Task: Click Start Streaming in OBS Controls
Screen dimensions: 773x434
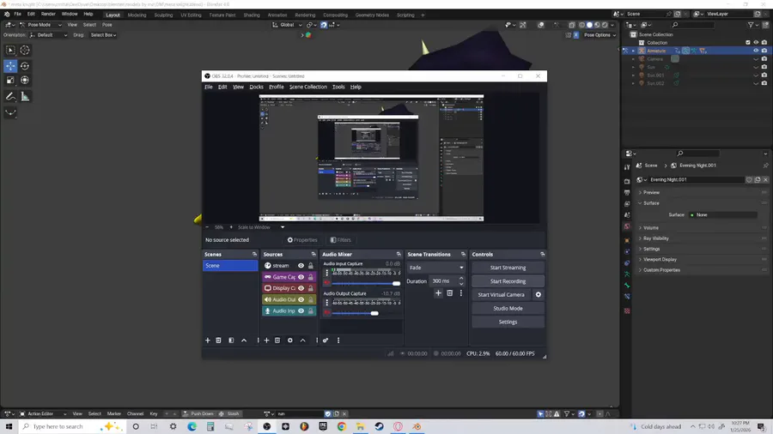Action: (508, 268)
